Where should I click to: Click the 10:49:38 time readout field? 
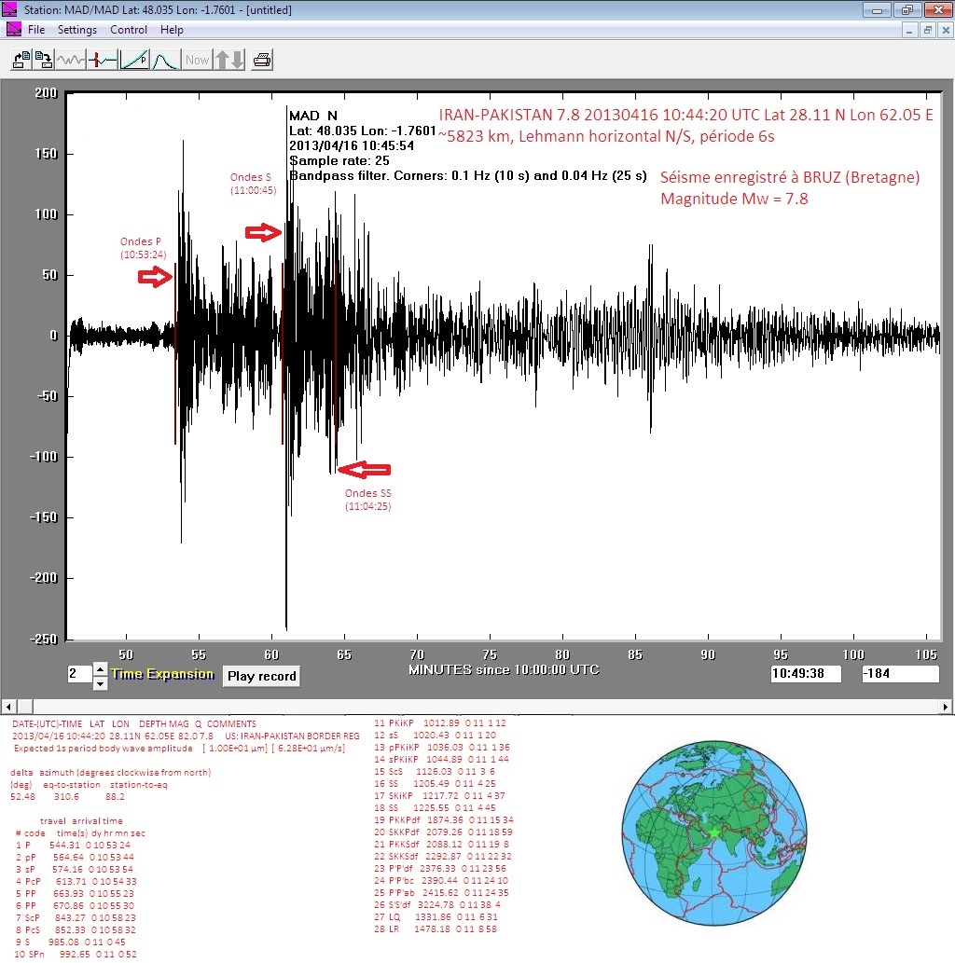tap(806, 674)
